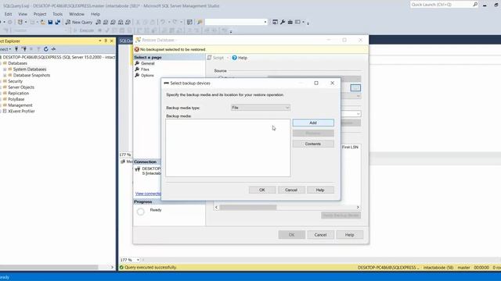Confirm with OK in Select backup devices dialog
501x281 pixels.
coord(262,190)
